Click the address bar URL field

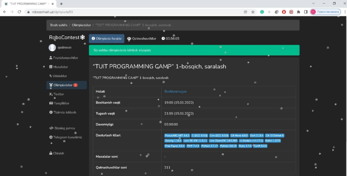pyautogui.click(x=130, y=12)
